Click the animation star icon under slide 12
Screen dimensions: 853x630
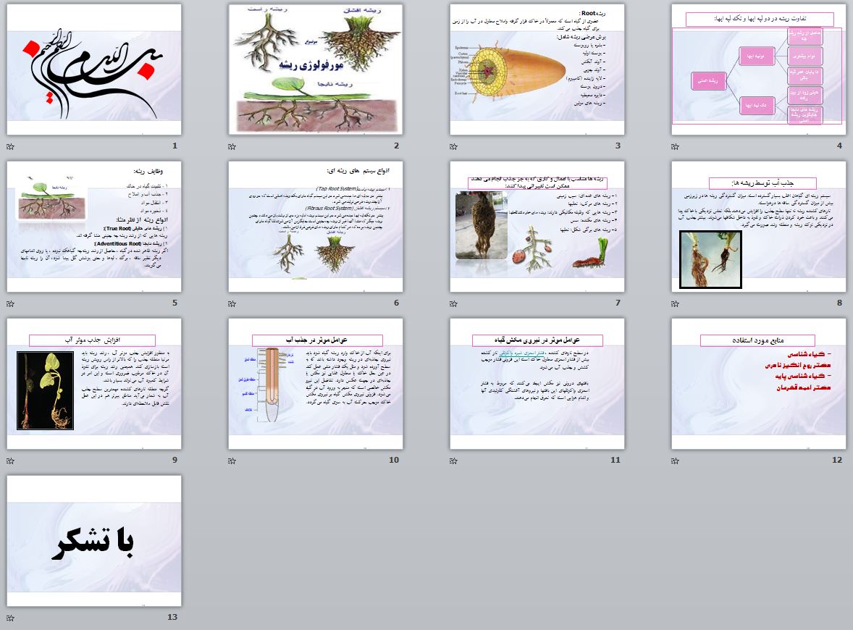coord(675,461)
